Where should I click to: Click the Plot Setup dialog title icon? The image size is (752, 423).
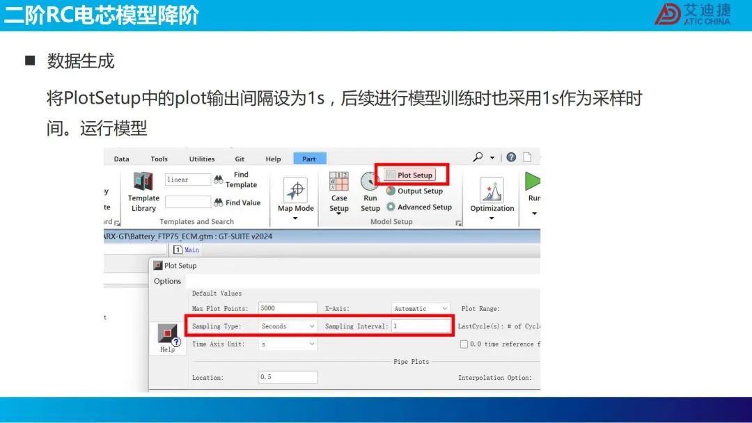pos(158,265)
